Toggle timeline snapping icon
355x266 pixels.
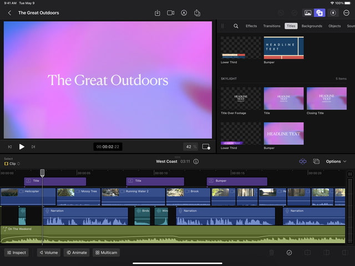click(302, 161)
